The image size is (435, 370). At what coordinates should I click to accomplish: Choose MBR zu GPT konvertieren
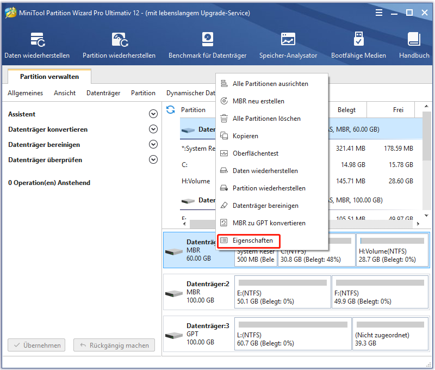tap(272, 223)
